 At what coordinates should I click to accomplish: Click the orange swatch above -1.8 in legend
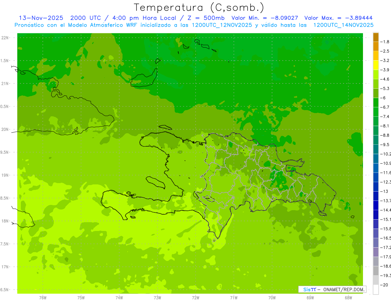click(376, 37)
